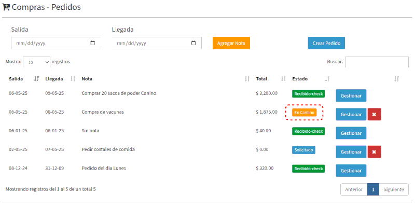Screen dimensions: 415x208
Task: Sort table by Llegada column icon
Action: [73, 79]
